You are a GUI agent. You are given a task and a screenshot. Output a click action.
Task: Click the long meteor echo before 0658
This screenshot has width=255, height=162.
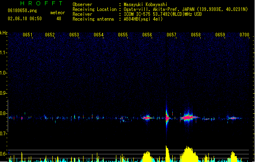tap(189, 117)
